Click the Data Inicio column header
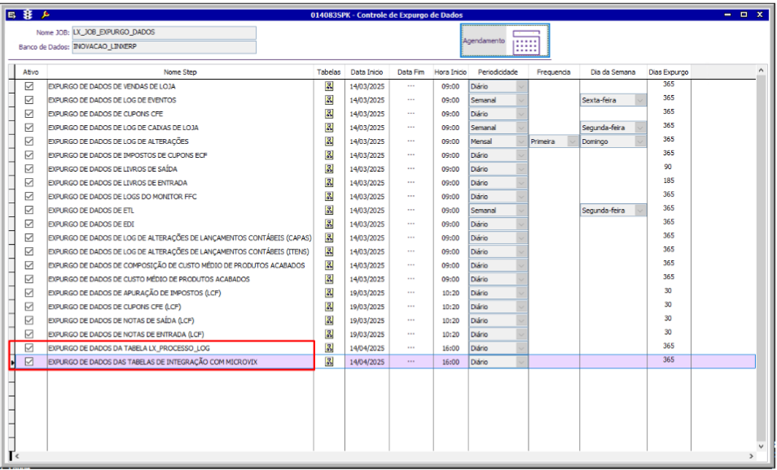This screenshot has width=777, height=470. (367, 72)
